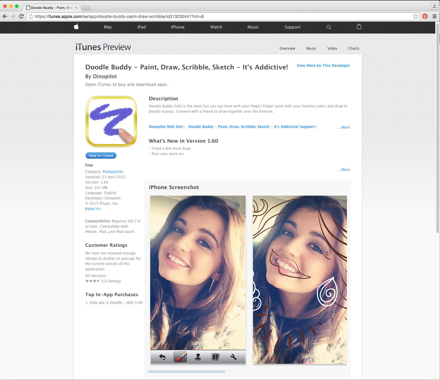
Task: Expand Description with the More link
Action: point(344,127)
